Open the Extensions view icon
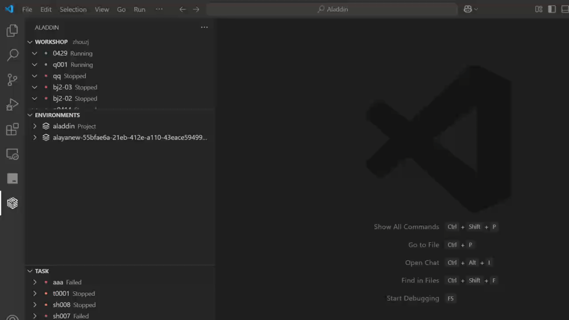This screenshot has width=569, height=320. point(12,129)
